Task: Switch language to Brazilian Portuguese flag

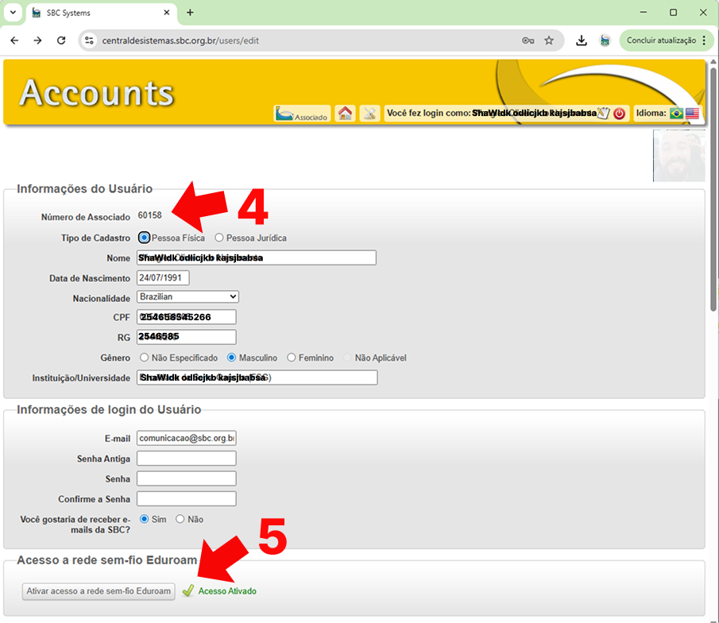Action: coord(676,114)
